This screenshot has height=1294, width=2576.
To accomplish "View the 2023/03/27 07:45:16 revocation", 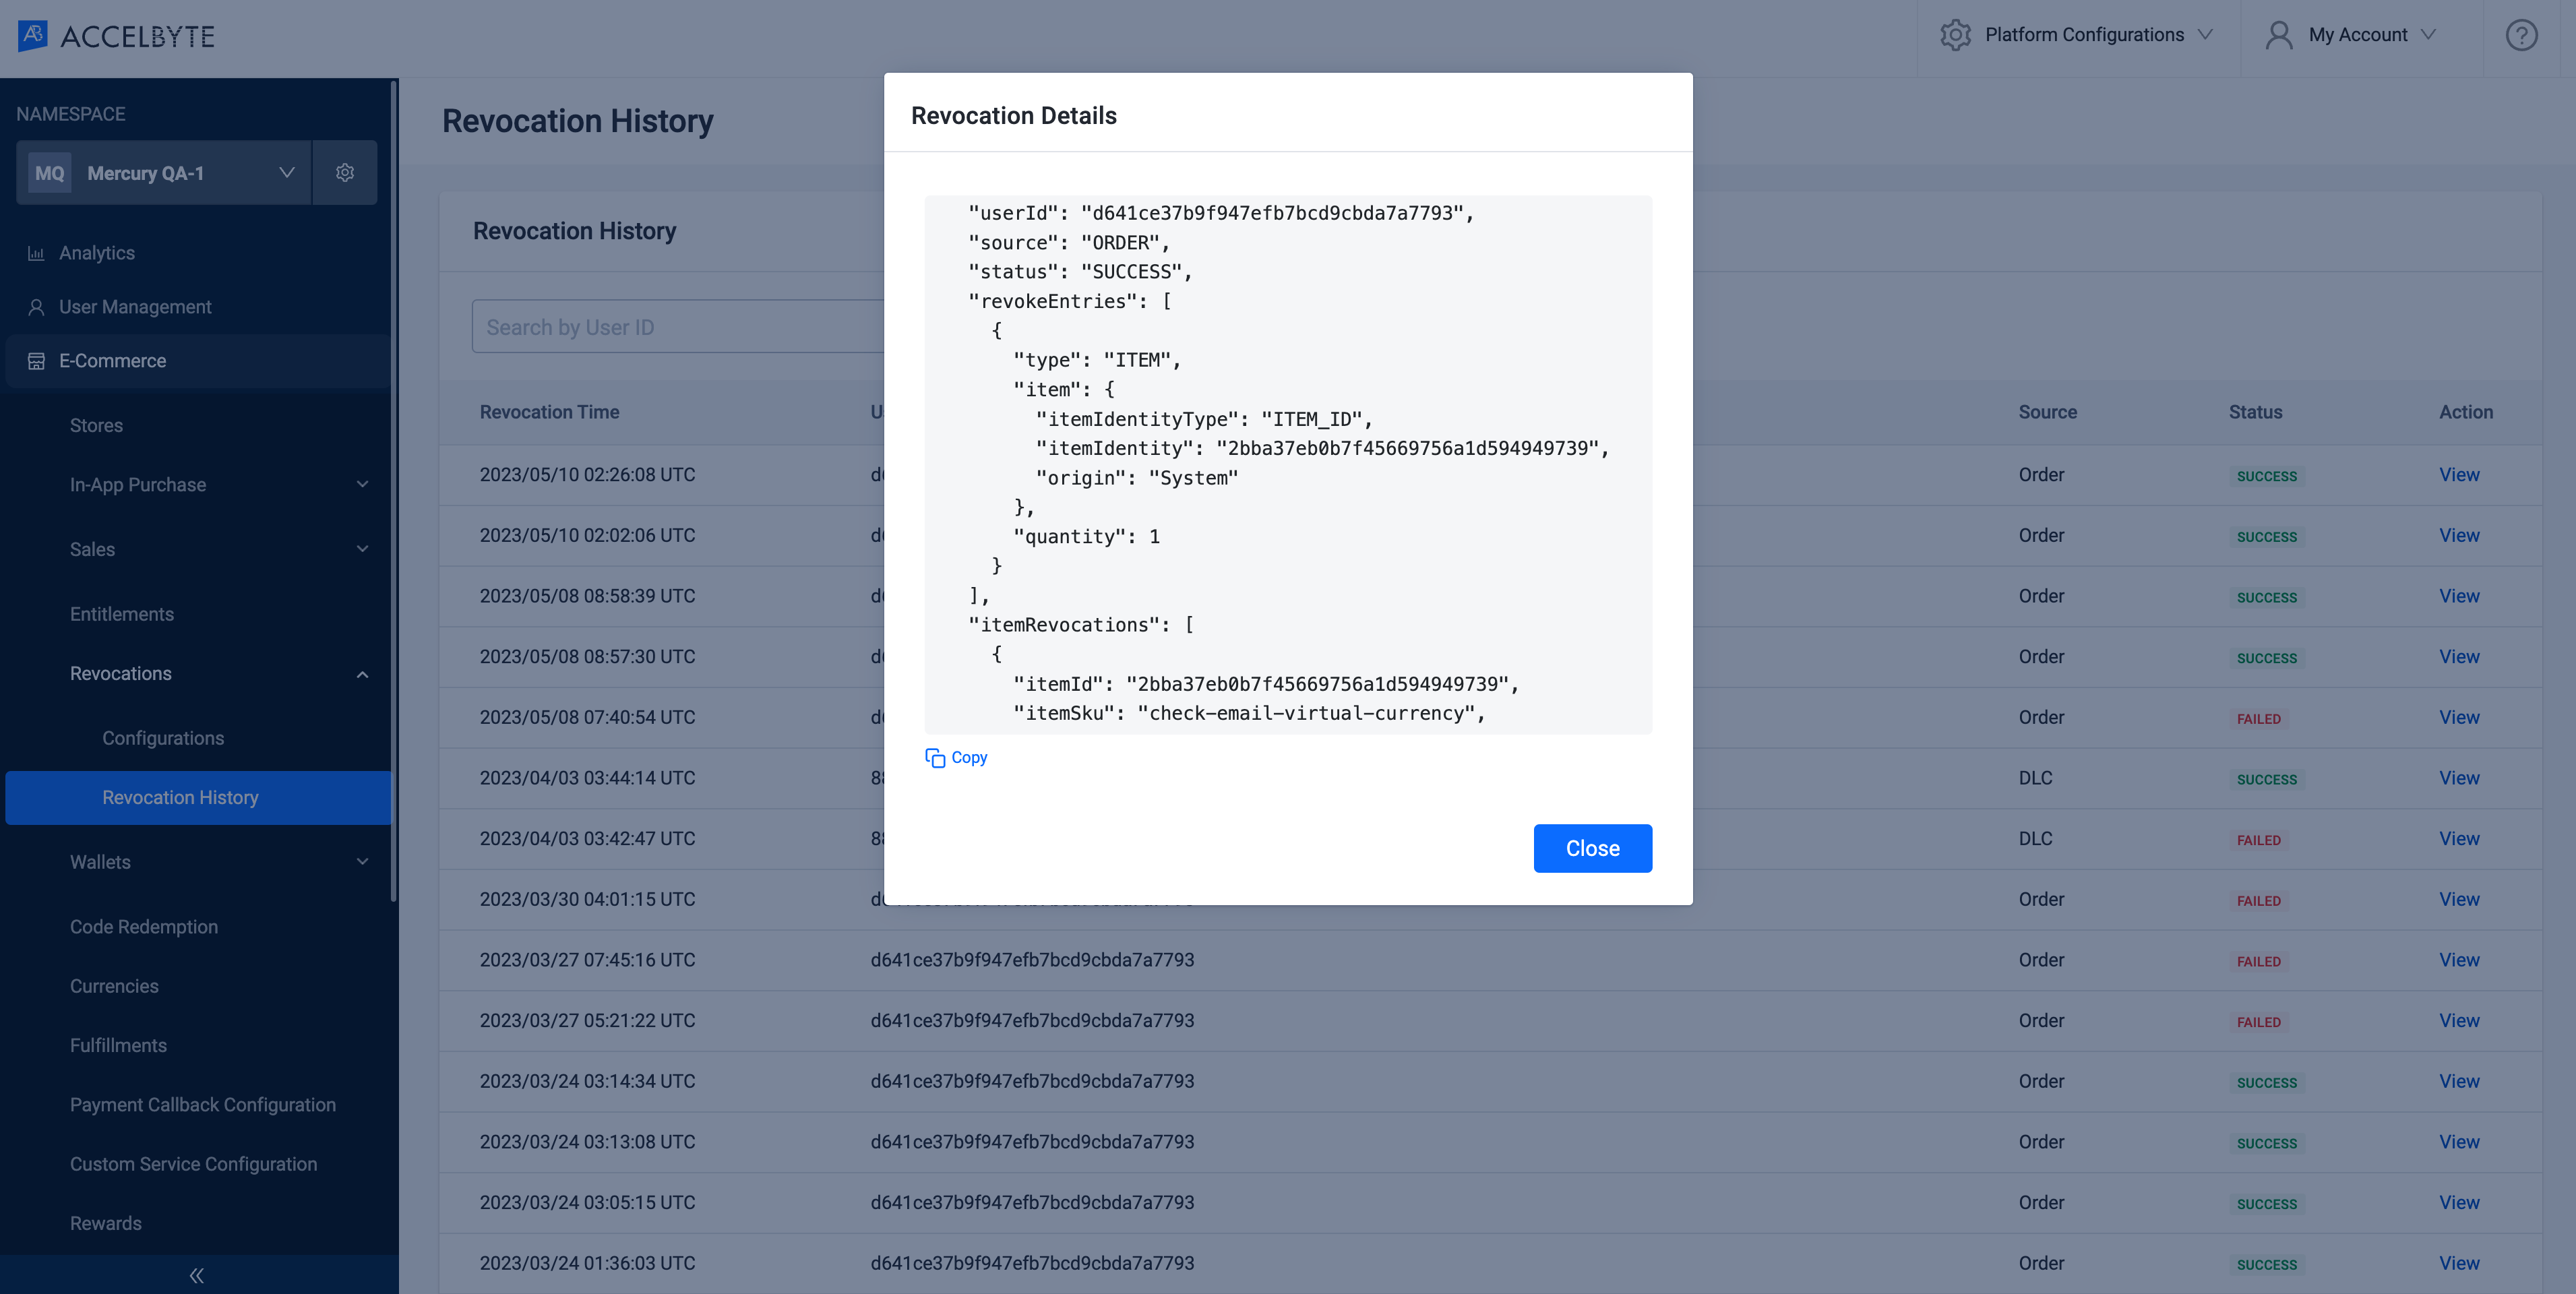I will tap(2459, 960).
